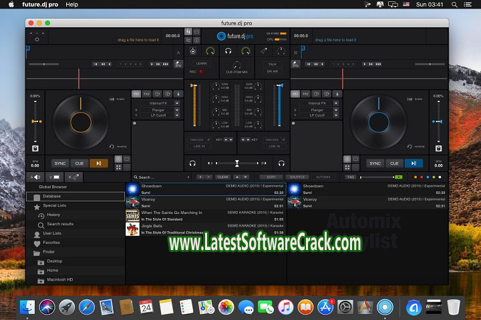Screen dimensions: 481x320
Task: Click the deck A tap BPM icon
Action: pos(178,64)
